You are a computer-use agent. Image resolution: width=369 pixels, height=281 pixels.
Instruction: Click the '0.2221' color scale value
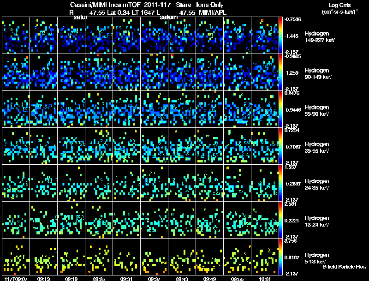coord(292,221)
